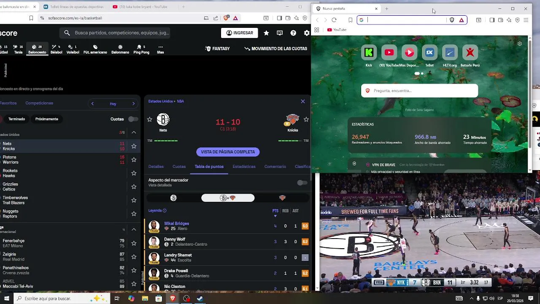Filter matches by Terminado
Viewport: 540px width, 304px height.
pos(16,119)
